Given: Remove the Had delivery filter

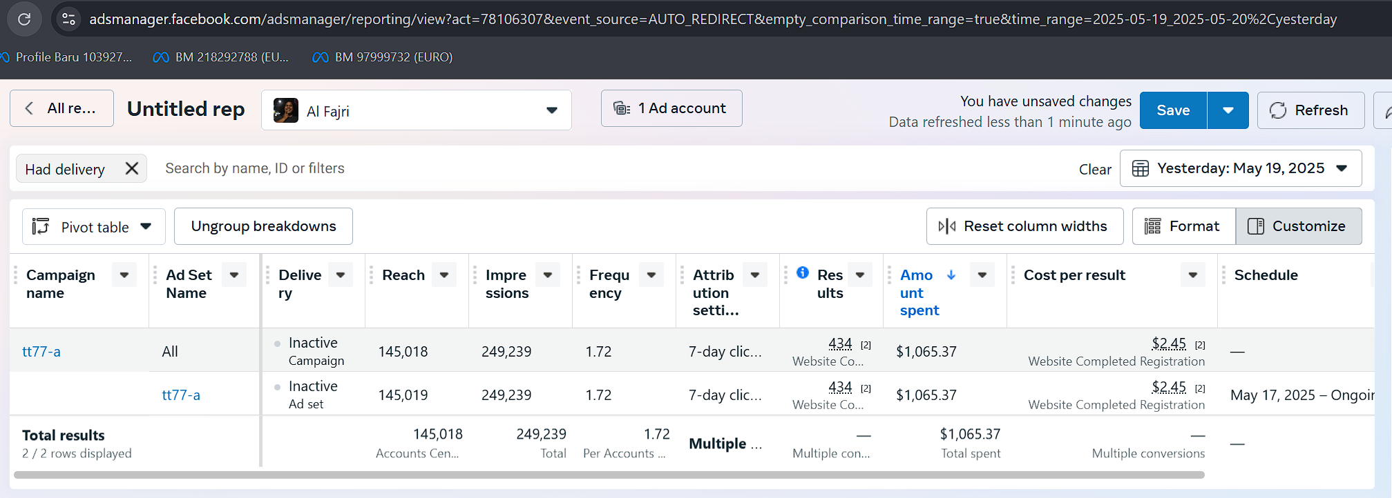Looking at the screenshot, I should [x=132, y=168].
